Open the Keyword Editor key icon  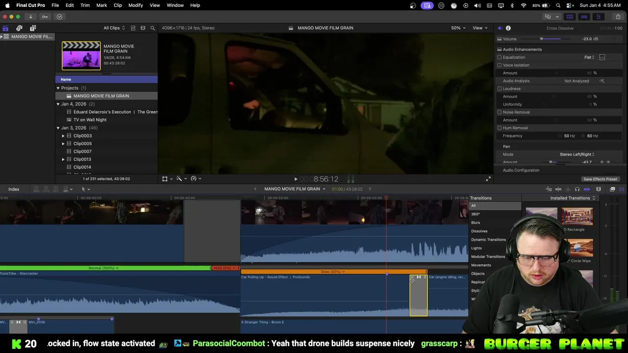(45, 17)
